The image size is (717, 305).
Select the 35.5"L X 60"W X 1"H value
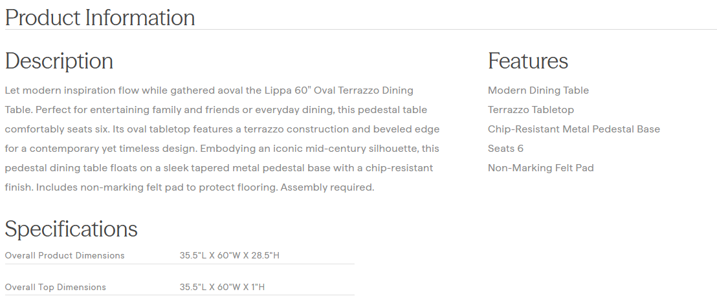click(x=222, y=287)
